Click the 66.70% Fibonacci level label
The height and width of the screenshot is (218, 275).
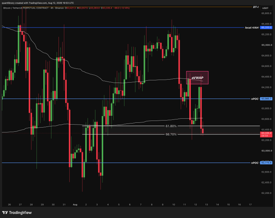[x=171, y=134]
